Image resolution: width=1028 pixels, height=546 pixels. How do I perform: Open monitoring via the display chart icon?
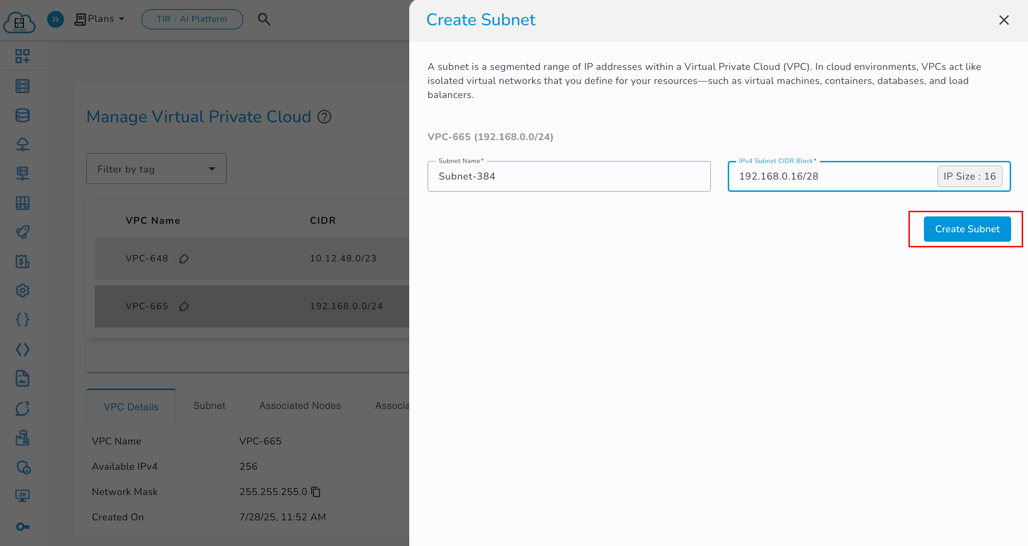pos(23,495)
